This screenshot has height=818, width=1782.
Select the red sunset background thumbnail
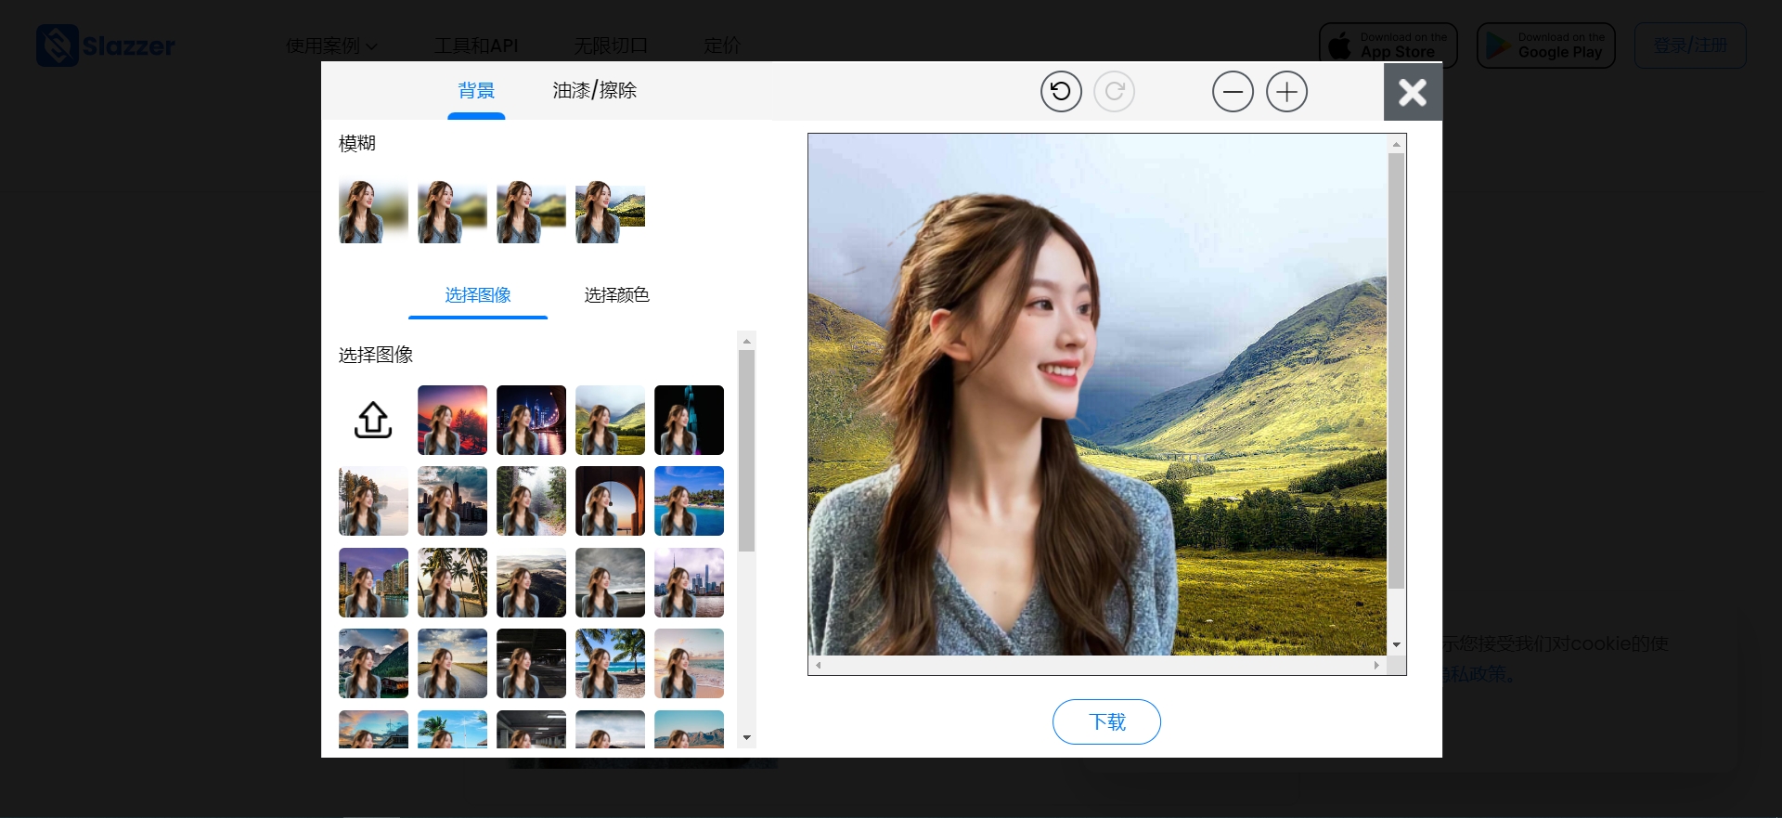pos(452,420)
